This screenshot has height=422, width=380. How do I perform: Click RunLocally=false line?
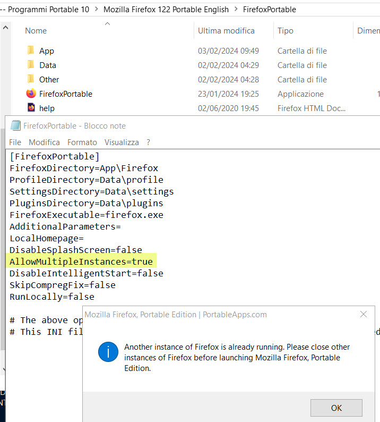[52, 297]
